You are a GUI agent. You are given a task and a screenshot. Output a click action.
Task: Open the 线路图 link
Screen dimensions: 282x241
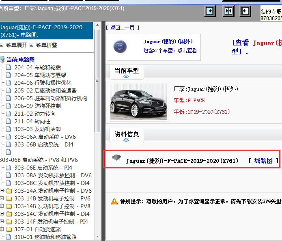263,161
